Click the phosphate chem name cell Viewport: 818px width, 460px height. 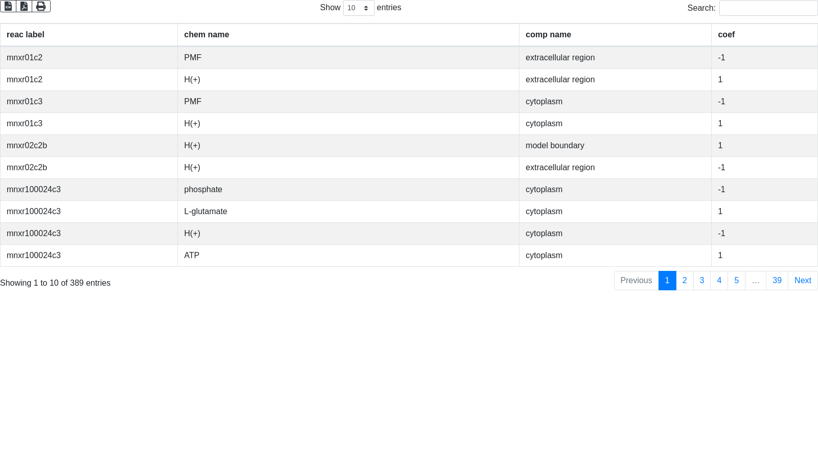tap(203, 190)
